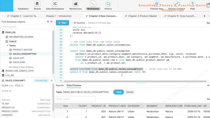
Task: Click the select count(*) query line
Action: pyautogui.click(x=106, y=69)
